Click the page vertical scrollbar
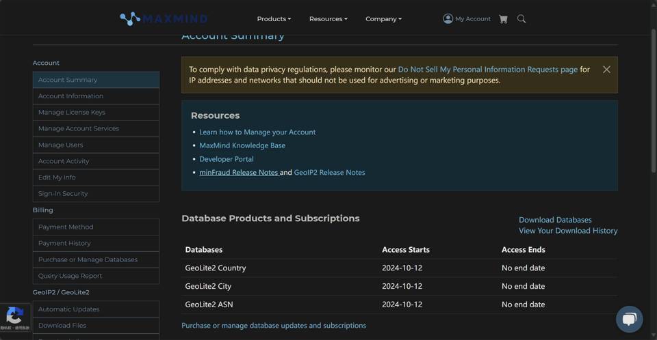This screenshot has width=657, height=340. (653, 102)
